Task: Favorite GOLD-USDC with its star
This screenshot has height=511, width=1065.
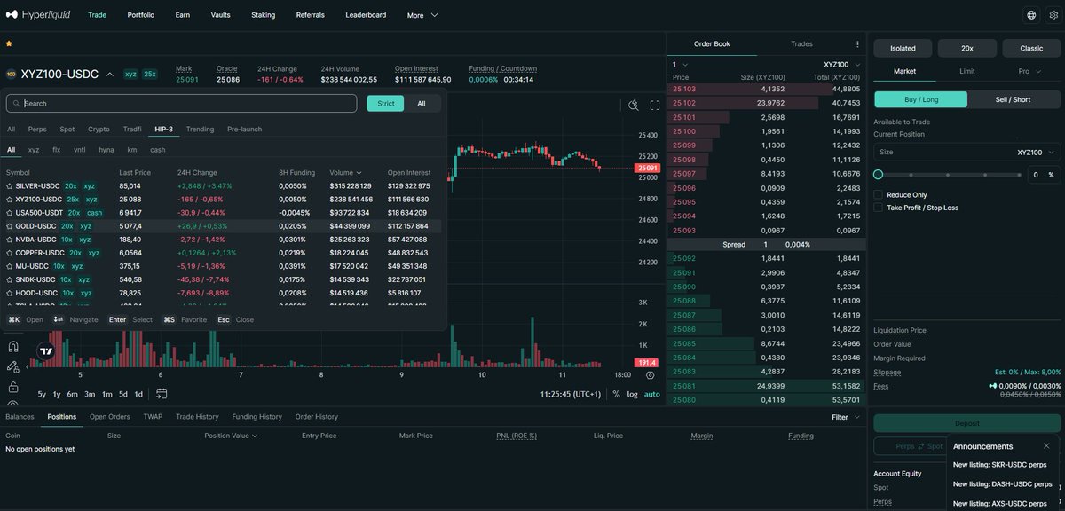Action: [x=10, y=226]
